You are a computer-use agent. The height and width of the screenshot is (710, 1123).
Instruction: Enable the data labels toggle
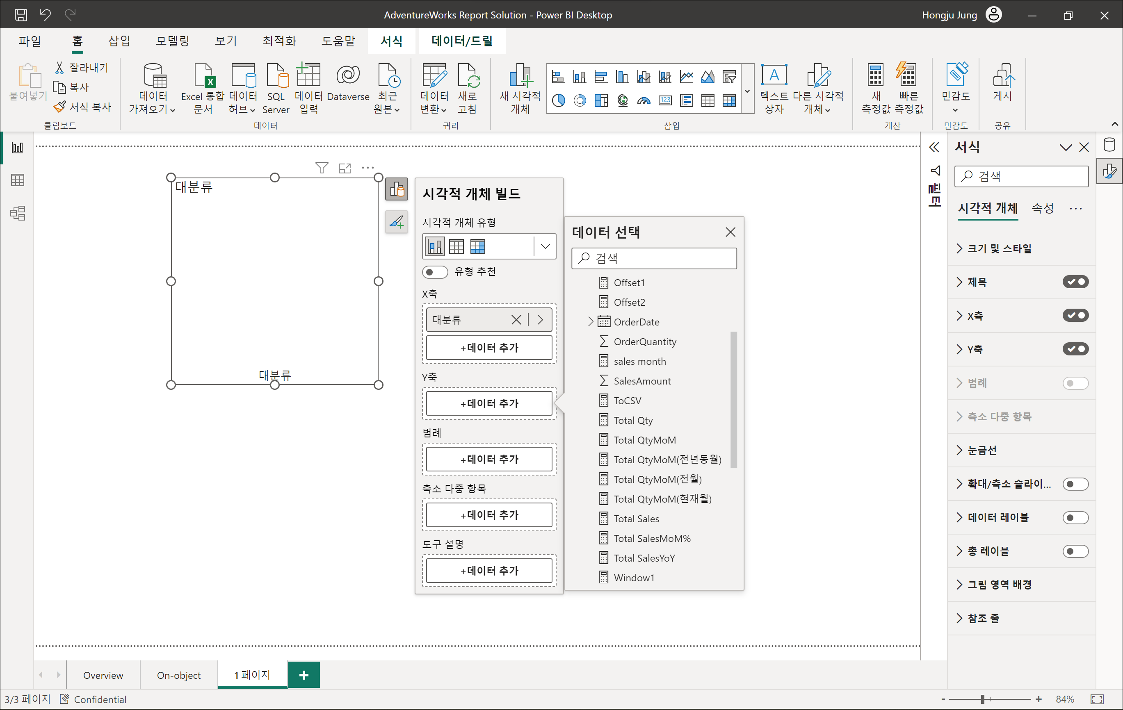1075,517
